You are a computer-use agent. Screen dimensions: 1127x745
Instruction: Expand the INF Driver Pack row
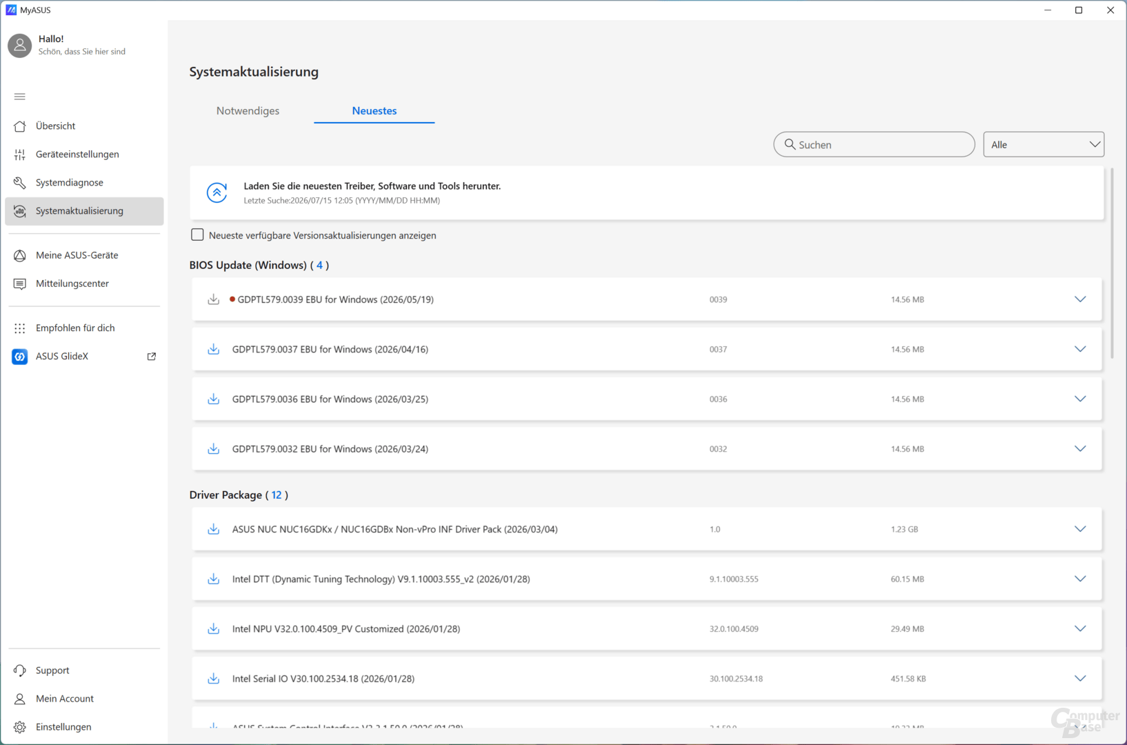tap(1080, 529)
